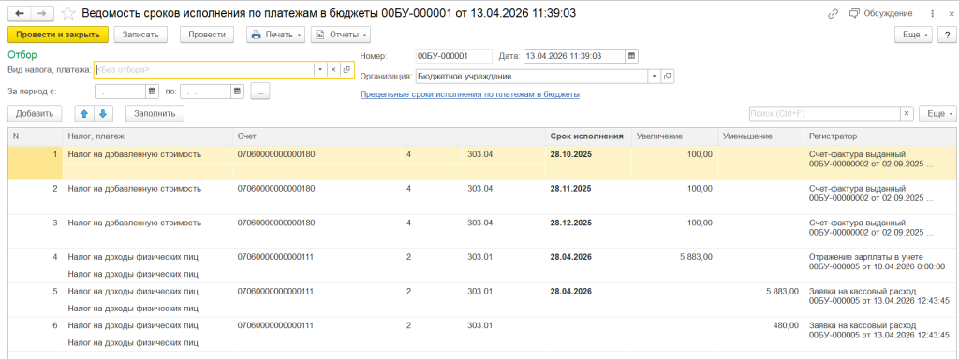Open Отчеты dropdown menu
The height and width of the screenshot is (359, 959).
(x=340, y=35)
